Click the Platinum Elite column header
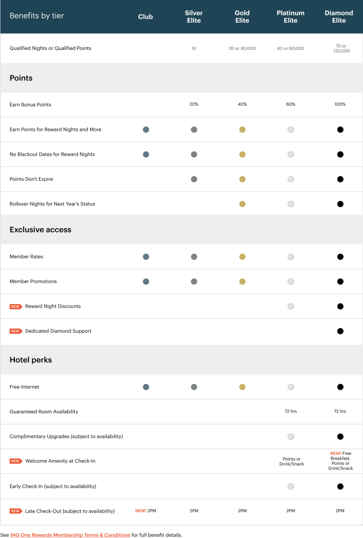 coord(290,17)
